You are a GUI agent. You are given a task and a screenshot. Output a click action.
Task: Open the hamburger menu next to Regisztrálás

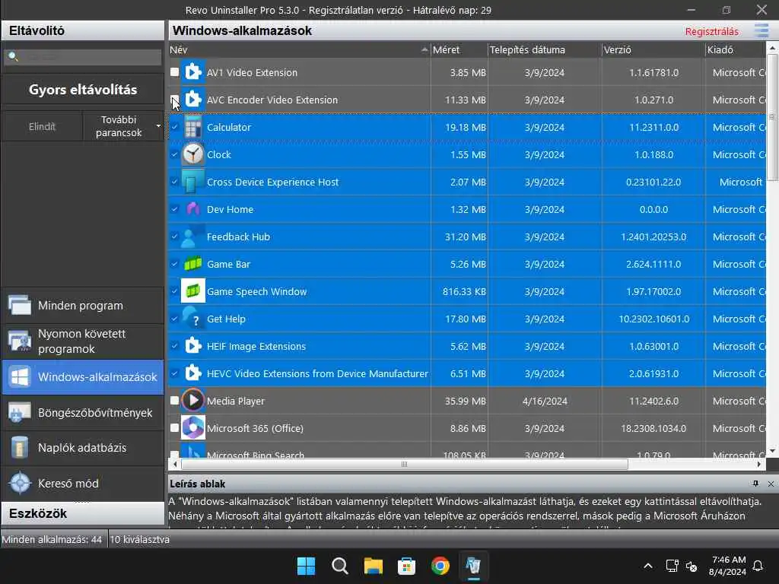coord(761,30)
